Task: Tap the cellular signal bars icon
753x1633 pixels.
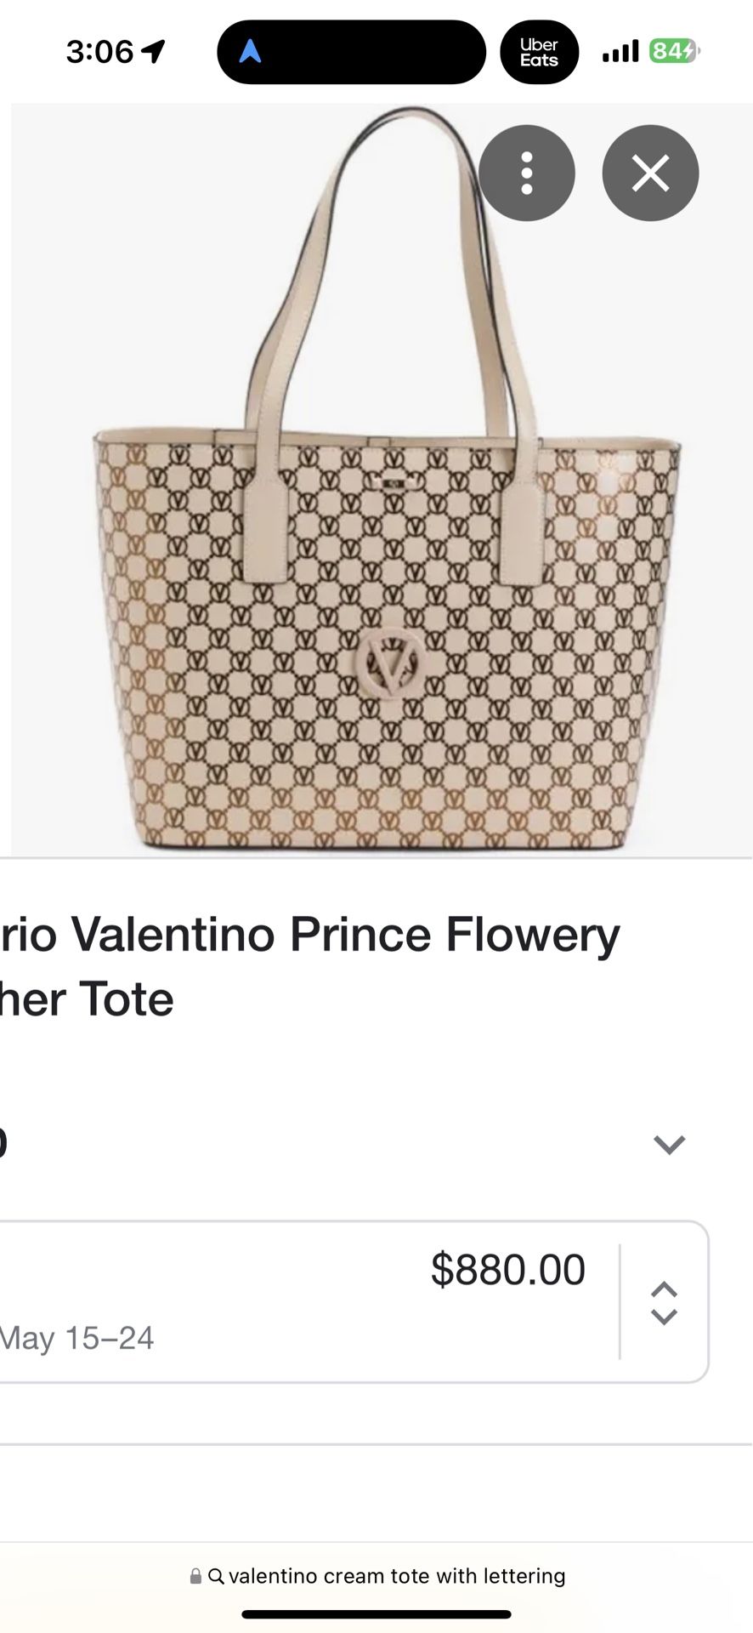Action: [620, 53]
